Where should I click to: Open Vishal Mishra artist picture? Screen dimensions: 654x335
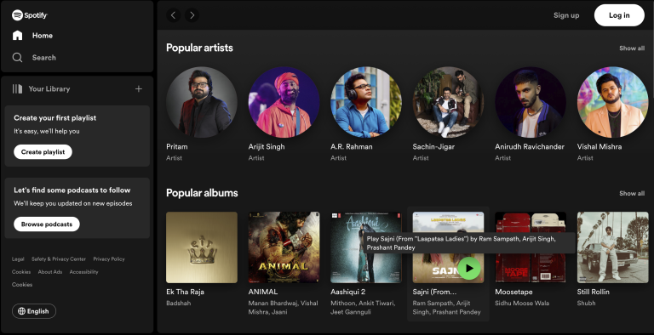[613, 103]
